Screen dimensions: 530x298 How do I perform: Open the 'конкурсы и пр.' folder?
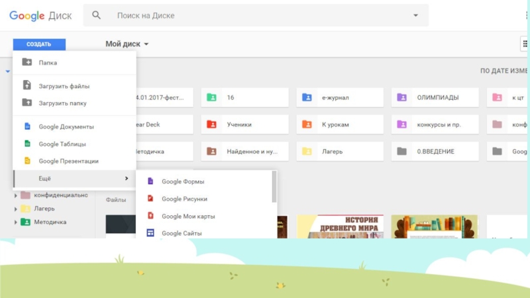(435, 124)
